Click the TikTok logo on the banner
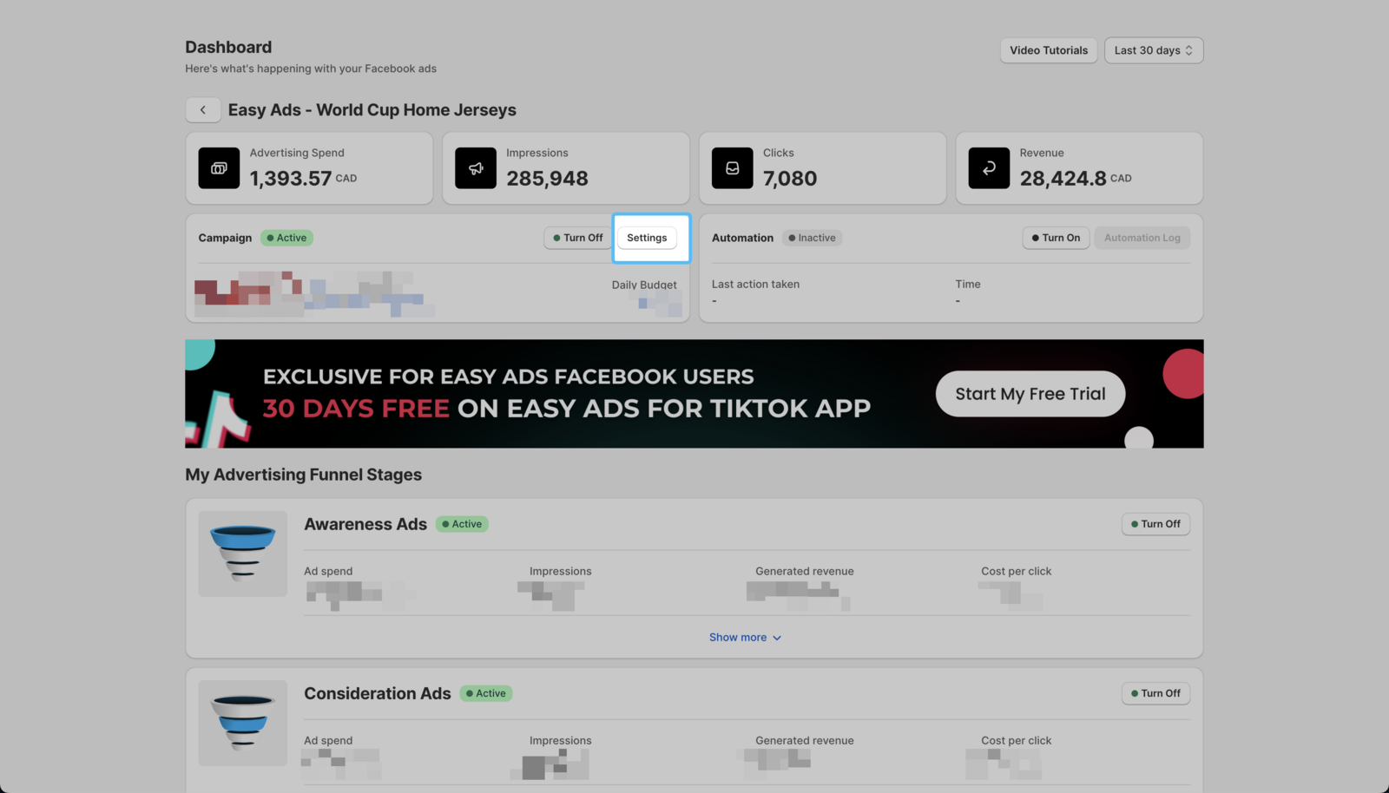 (x=217, y=420)
